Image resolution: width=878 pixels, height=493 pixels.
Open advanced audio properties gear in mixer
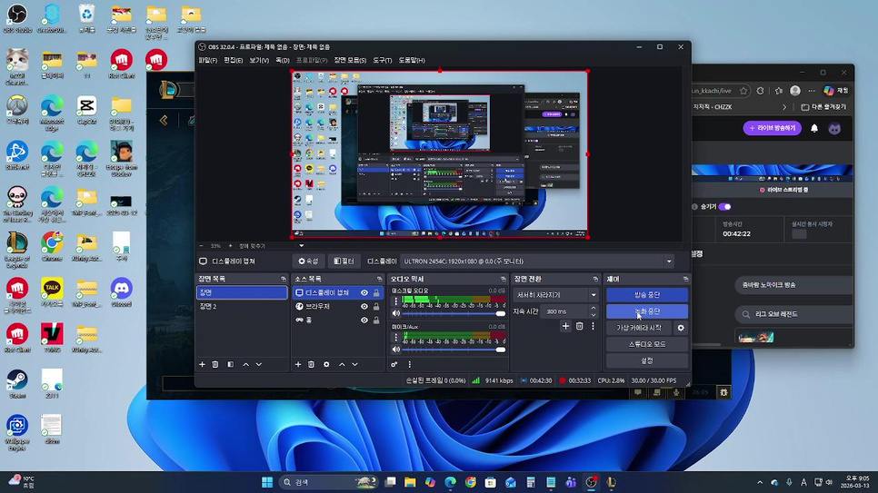pos(394,364)
